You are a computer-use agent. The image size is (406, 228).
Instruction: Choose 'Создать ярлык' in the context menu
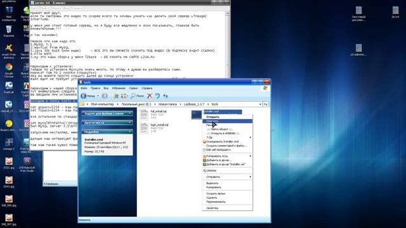point(227,193)
